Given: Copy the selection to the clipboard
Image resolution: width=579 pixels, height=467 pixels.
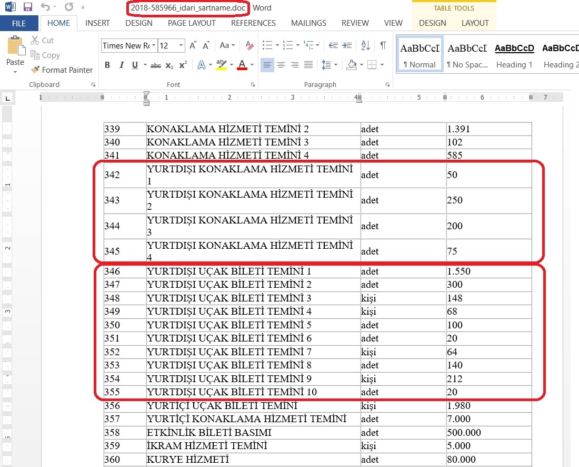Looking at the screenshot, I should click(x=35, y=55).
